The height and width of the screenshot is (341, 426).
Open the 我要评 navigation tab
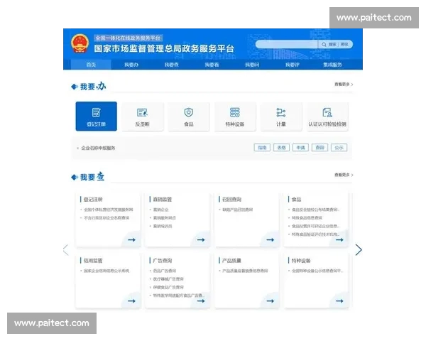click(293, 65)
